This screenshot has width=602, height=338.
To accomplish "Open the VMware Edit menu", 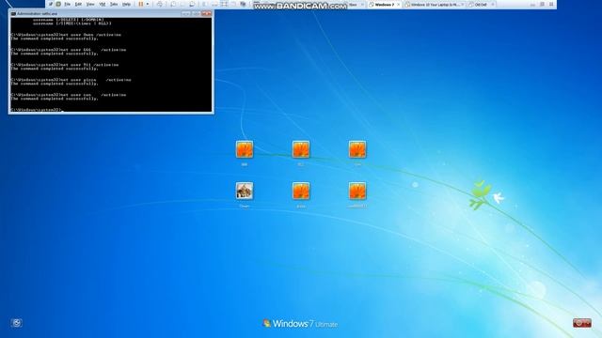I will pos(78,4).
